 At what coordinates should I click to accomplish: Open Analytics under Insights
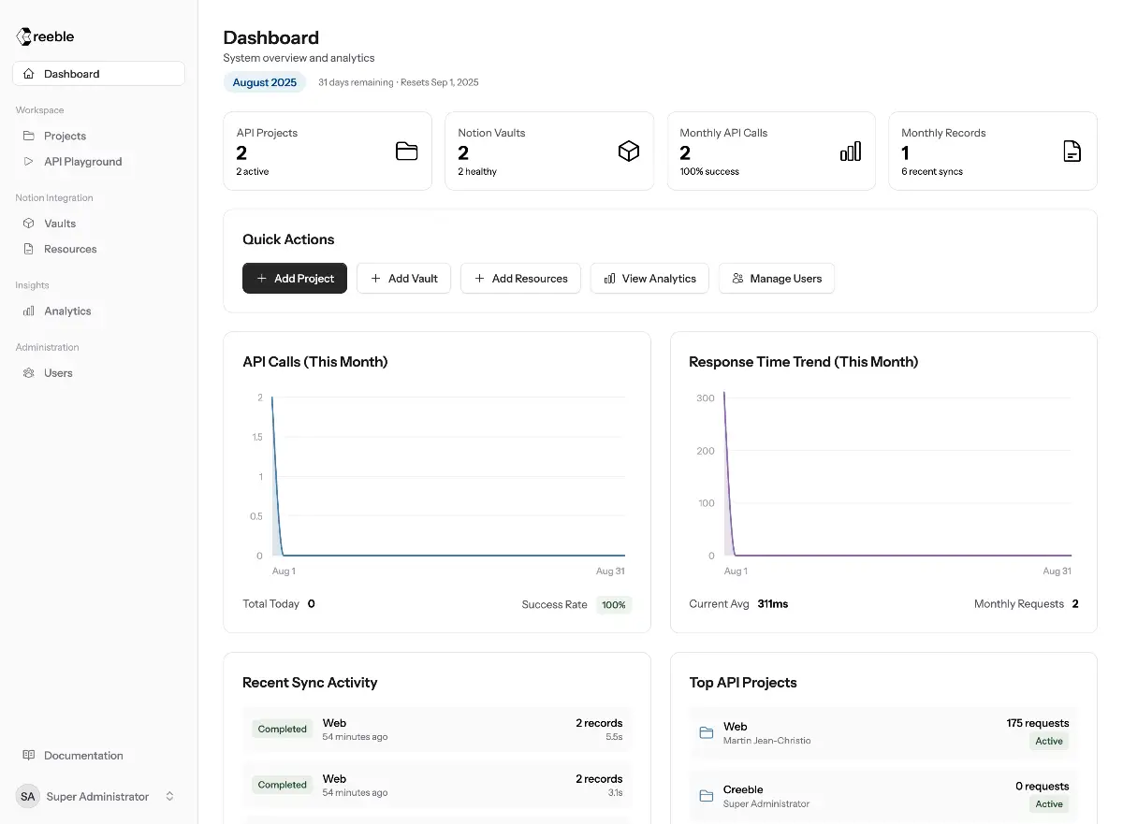pyautogui.click(x=67, y=311)
